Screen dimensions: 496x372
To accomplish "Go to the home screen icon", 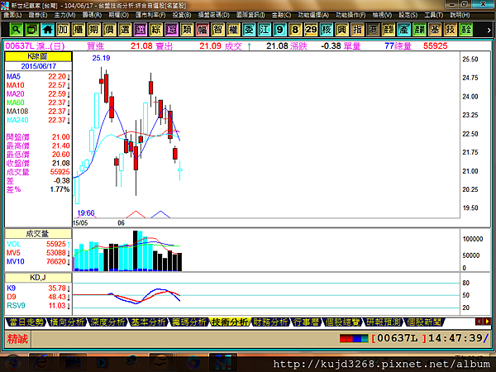I will pos(47,30).
